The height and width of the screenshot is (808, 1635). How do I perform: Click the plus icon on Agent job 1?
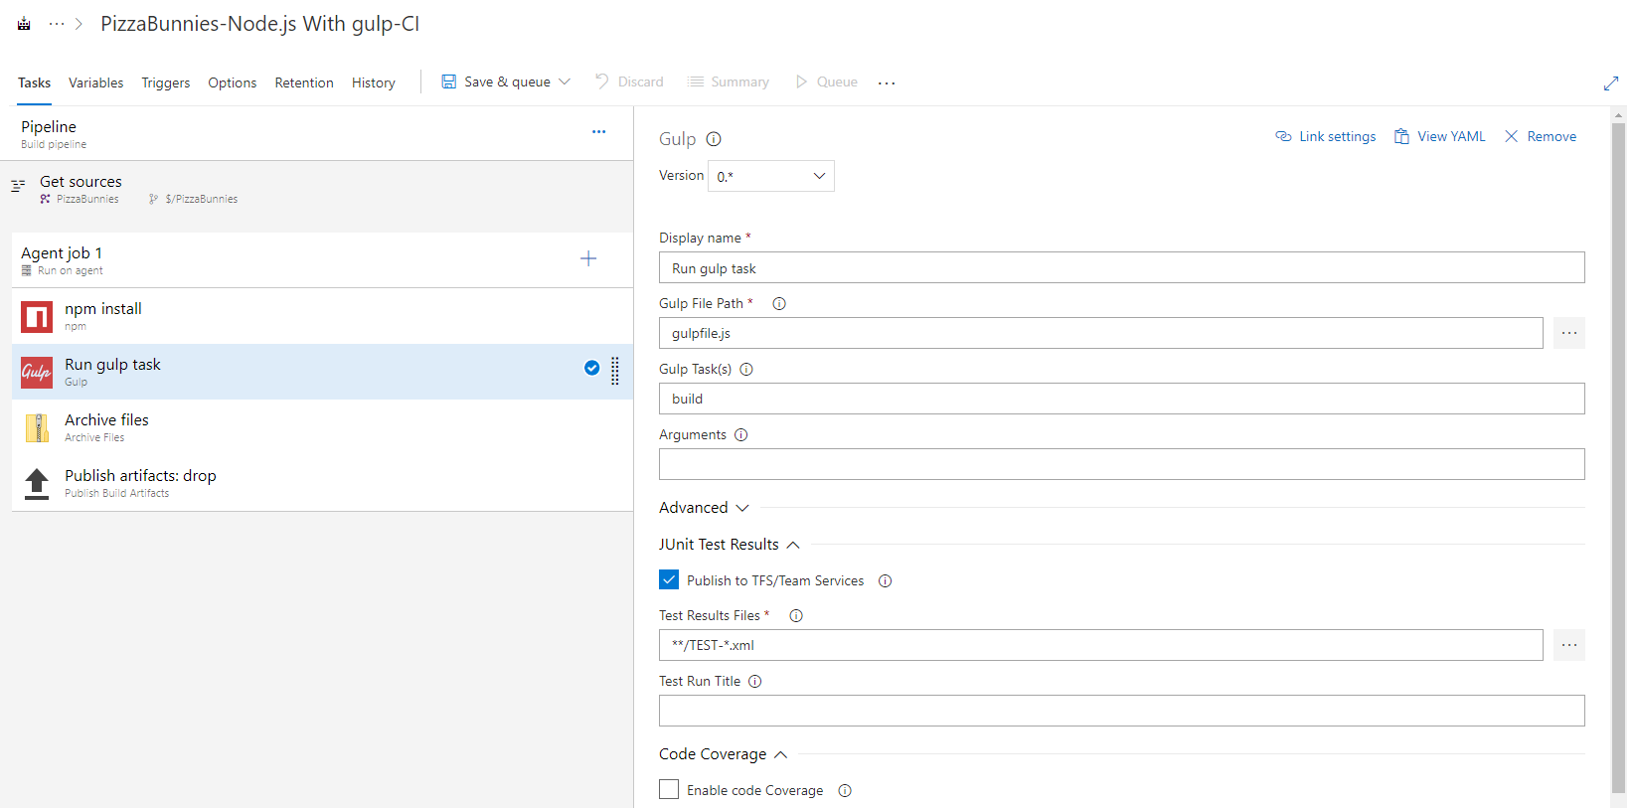click(588, 258)
